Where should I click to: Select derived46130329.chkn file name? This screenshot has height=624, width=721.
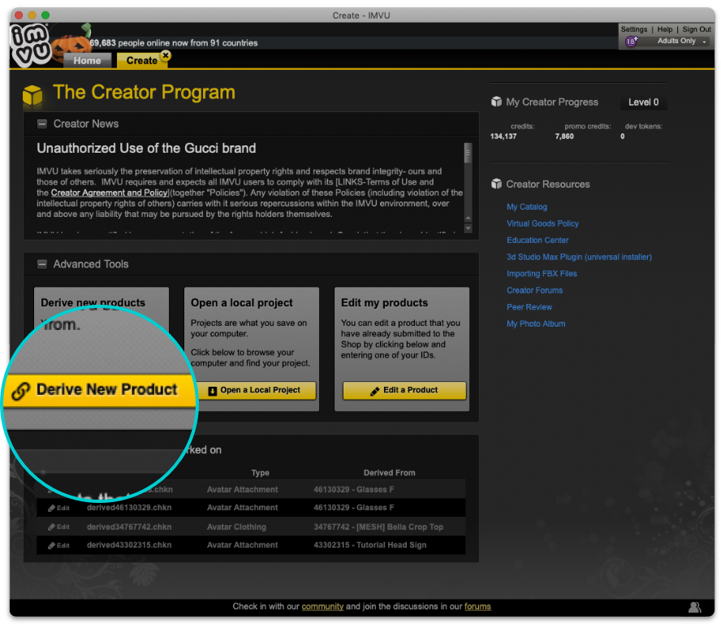[129, 508]
